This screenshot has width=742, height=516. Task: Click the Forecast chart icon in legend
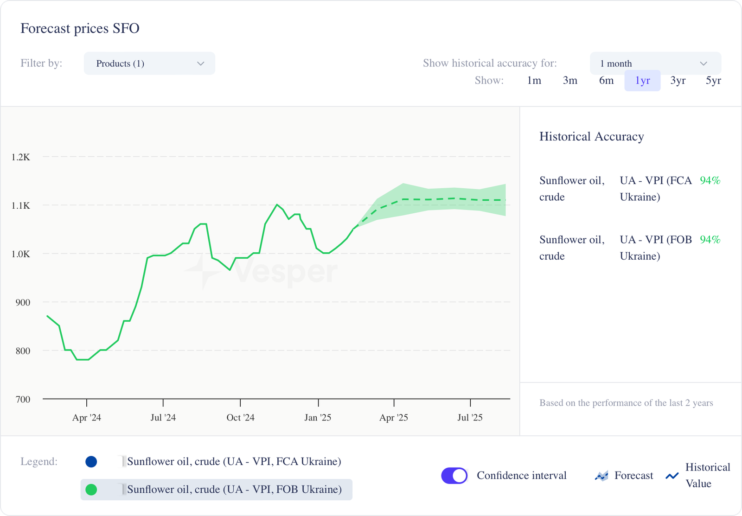tap(601, 476)
